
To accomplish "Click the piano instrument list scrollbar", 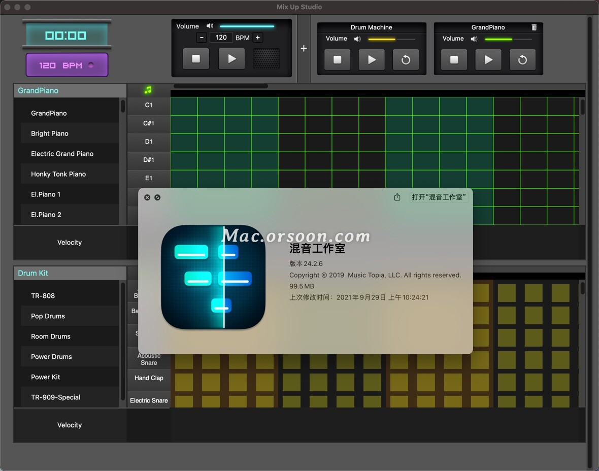I will [123, 106].
